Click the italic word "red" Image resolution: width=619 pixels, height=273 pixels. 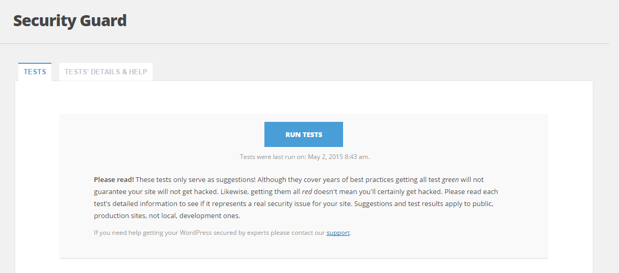click(x=307, y=192)
